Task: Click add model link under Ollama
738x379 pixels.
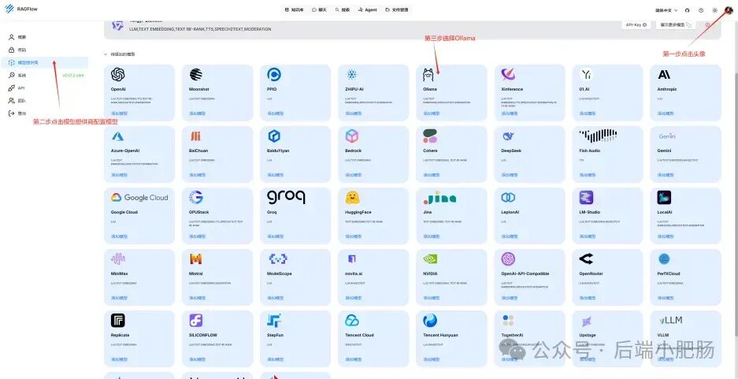Action: tap(429, 113)
